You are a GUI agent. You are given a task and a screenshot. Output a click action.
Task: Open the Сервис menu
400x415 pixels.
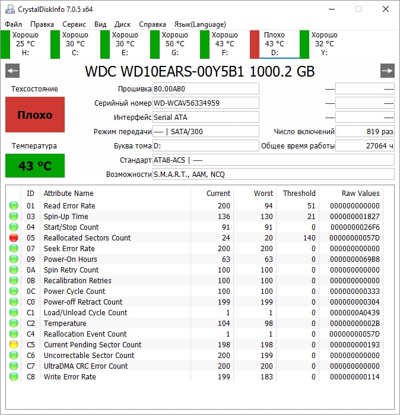pos(74,24)
